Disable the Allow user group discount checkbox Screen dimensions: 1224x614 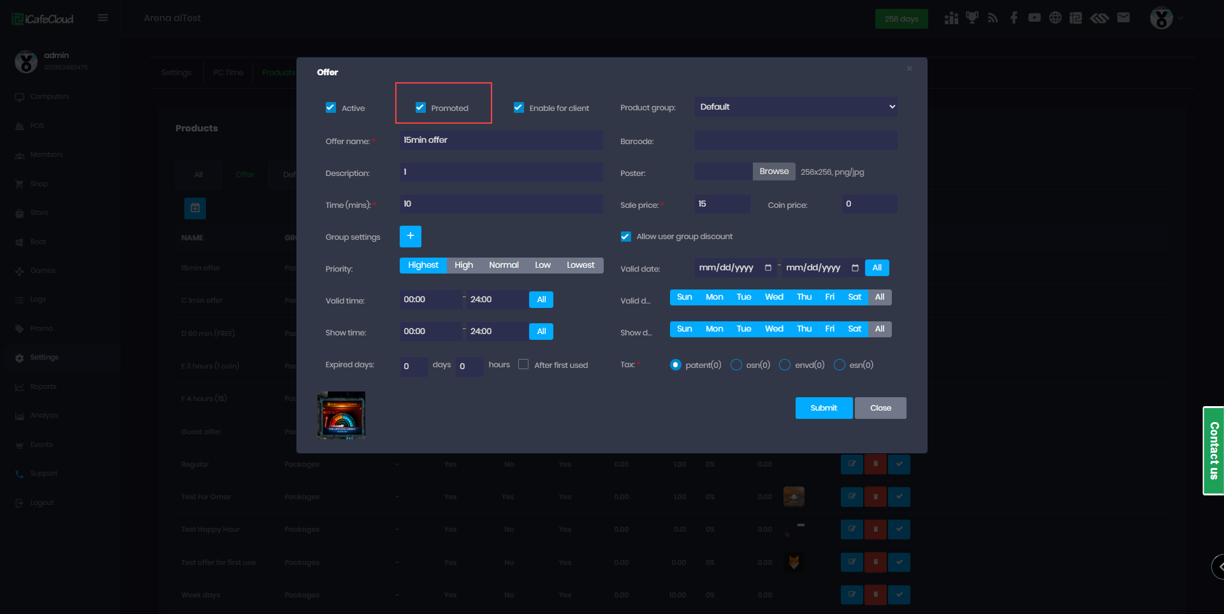(x=626, y=237)
